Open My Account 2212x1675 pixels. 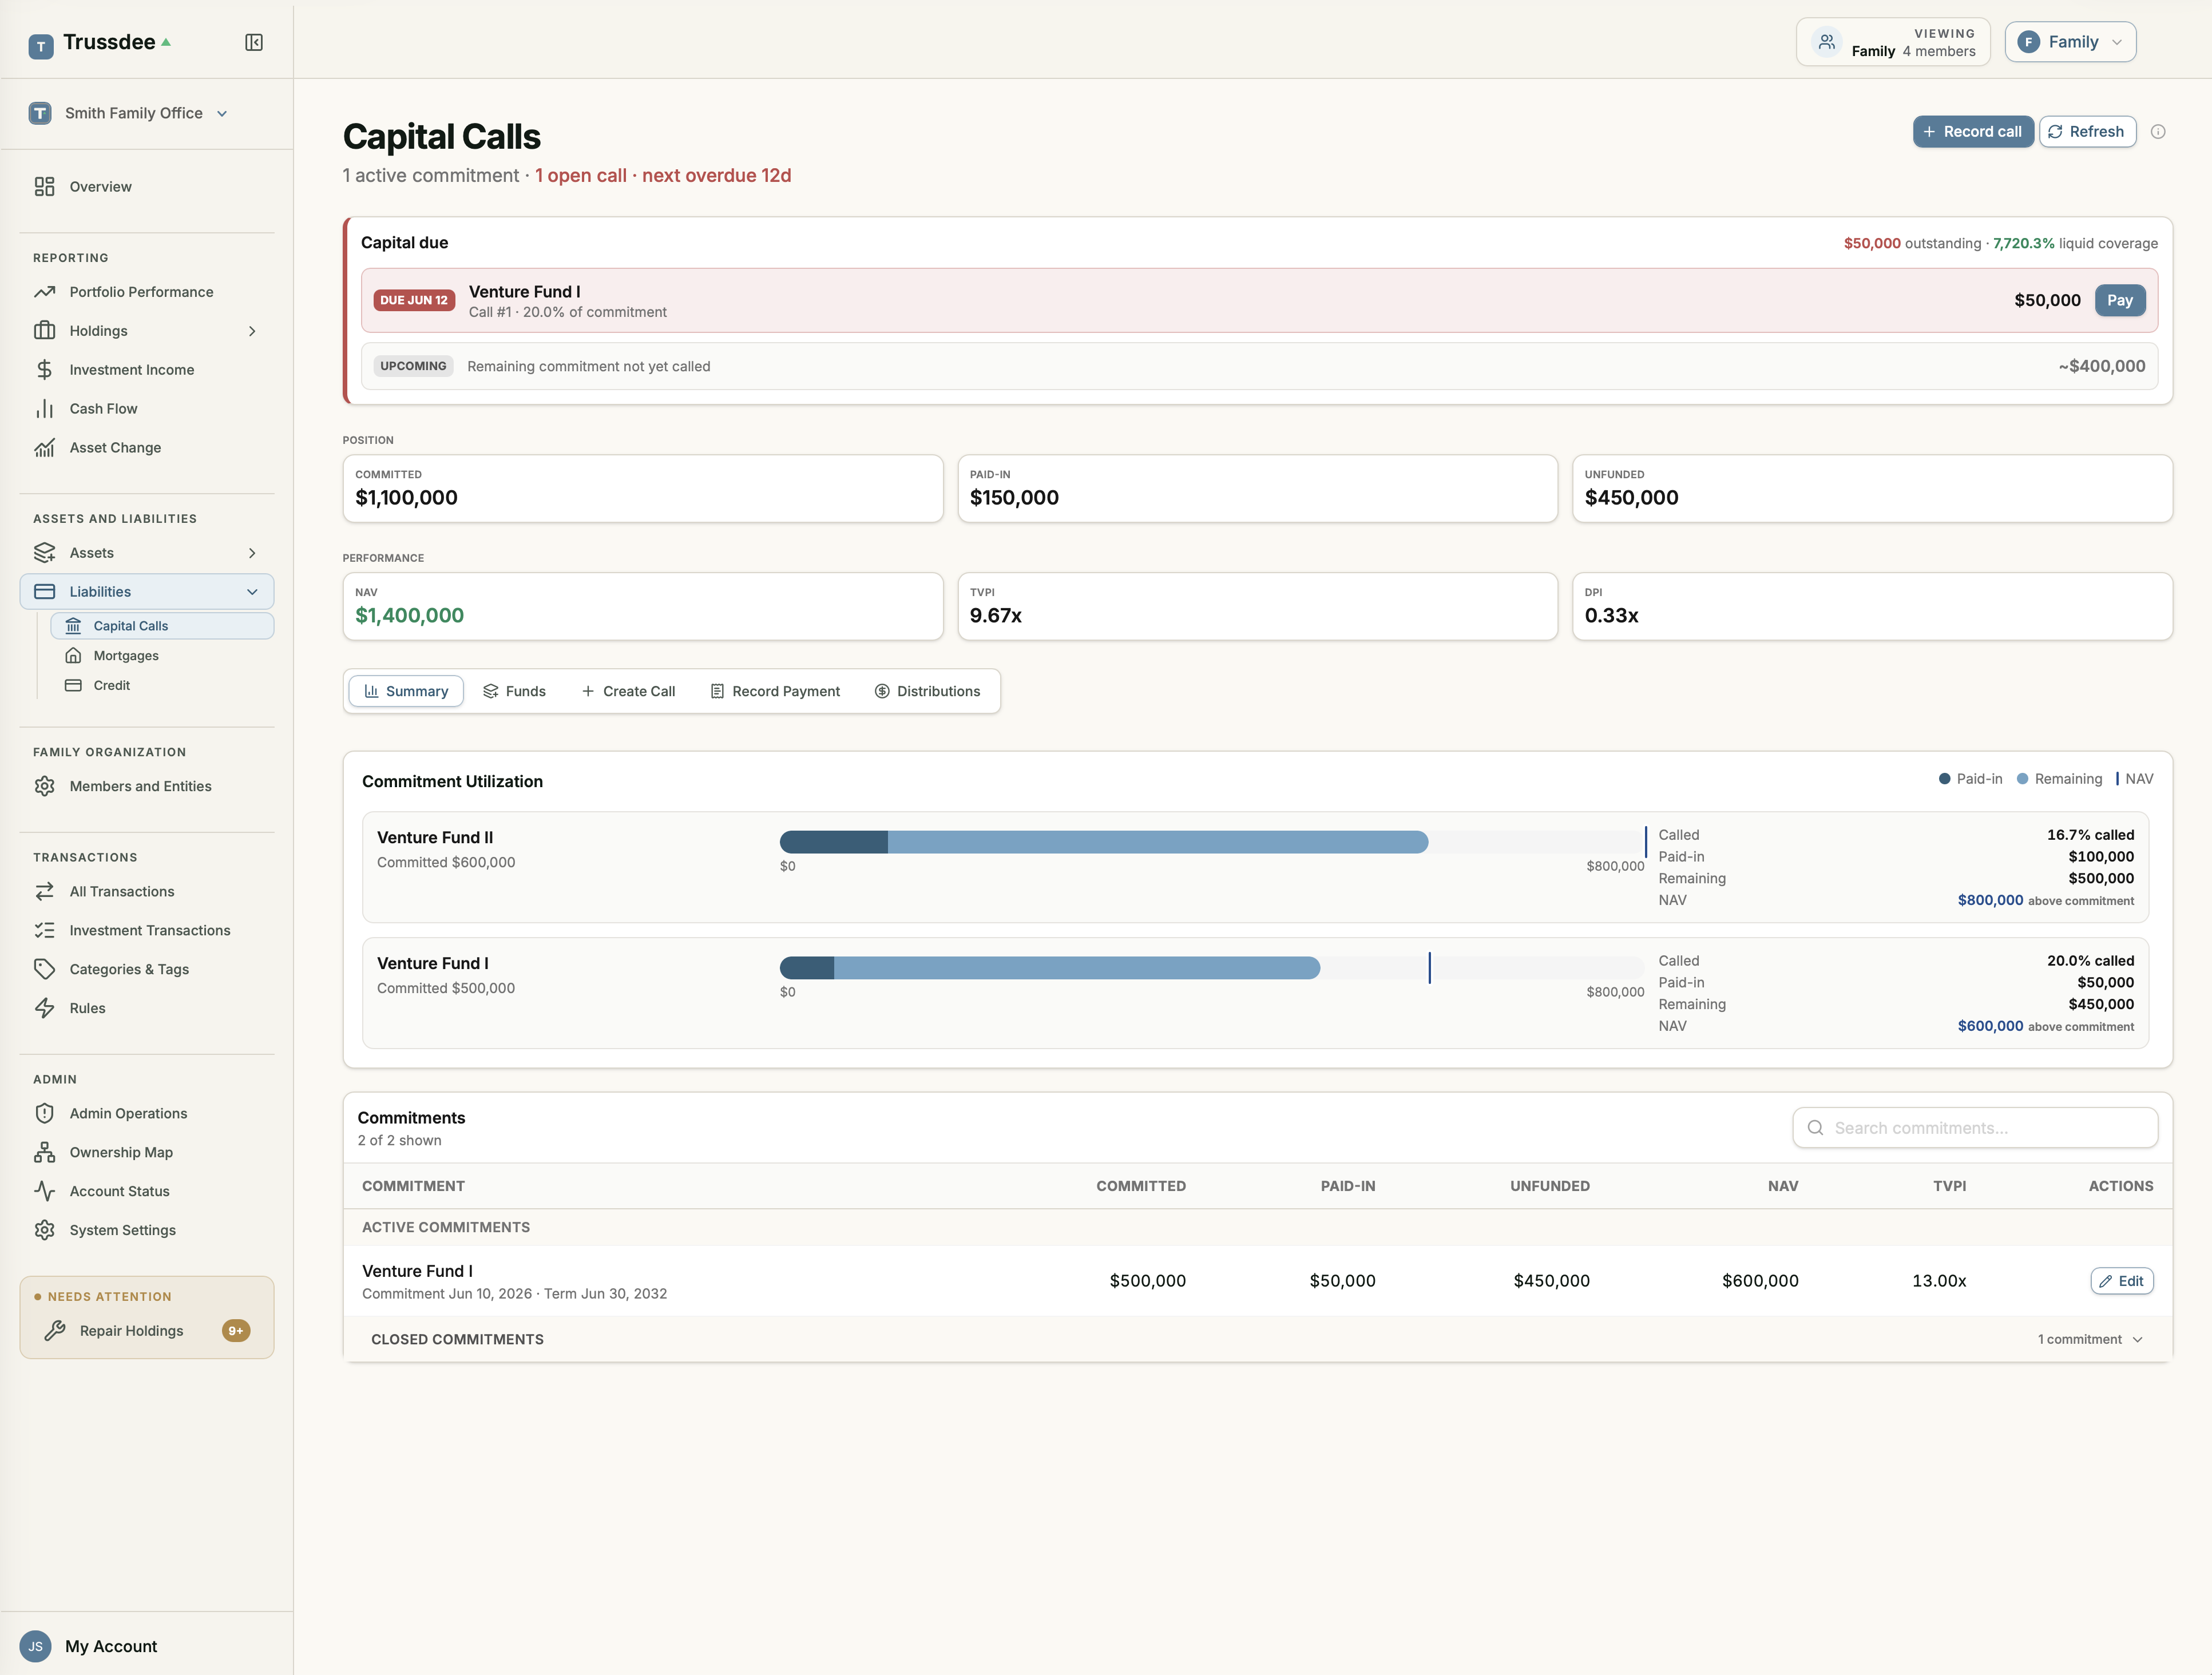point(111,1647)
